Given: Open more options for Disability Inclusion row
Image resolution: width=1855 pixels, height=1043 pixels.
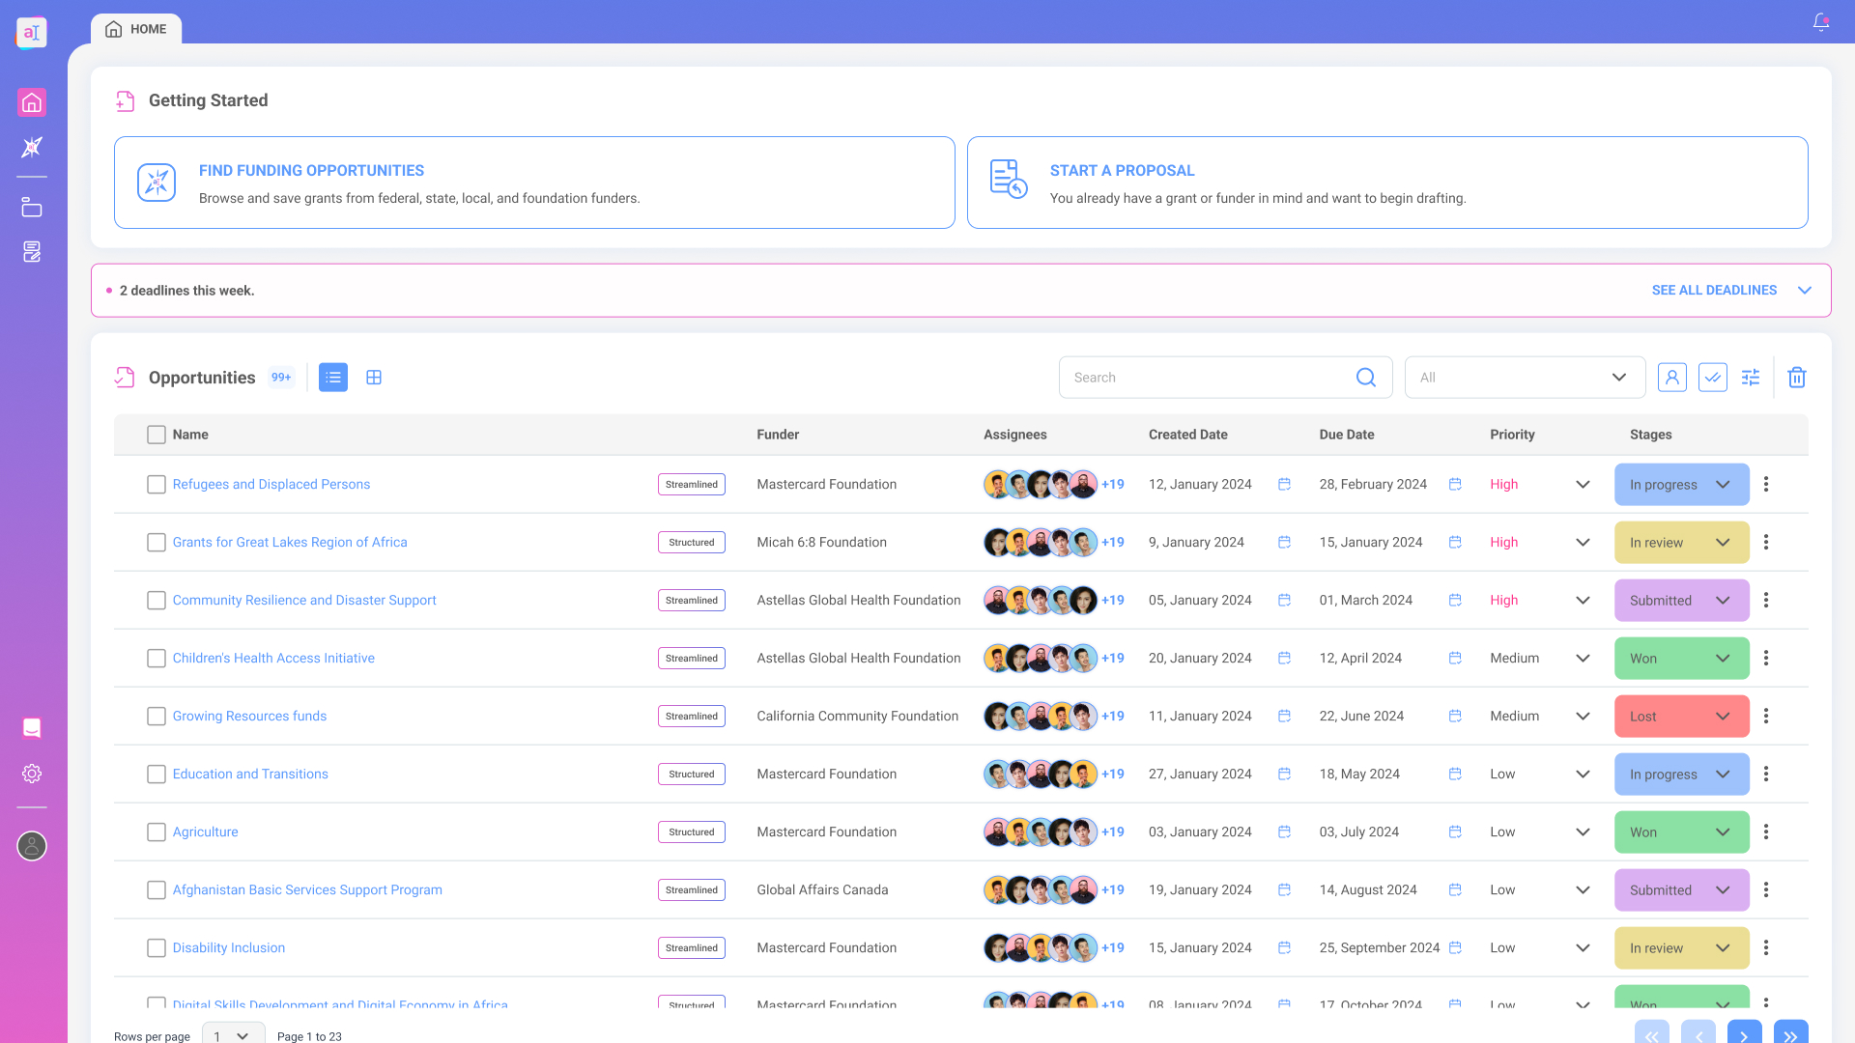Looking at the screenshot, I should pos(1766,947).
